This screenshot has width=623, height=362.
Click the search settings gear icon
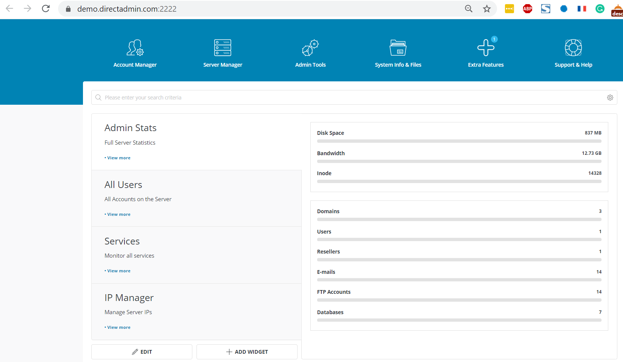pyautogui.click(x=610, y=98)
